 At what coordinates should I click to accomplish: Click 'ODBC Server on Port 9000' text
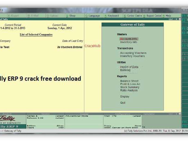[x=121, y=128]
